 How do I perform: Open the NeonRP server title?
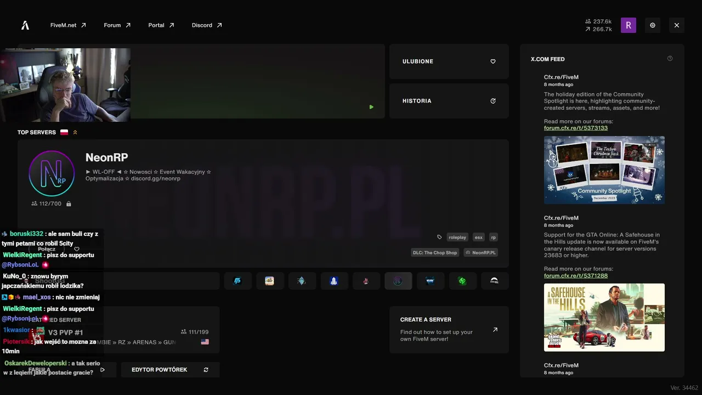click(x=107, y=157)
